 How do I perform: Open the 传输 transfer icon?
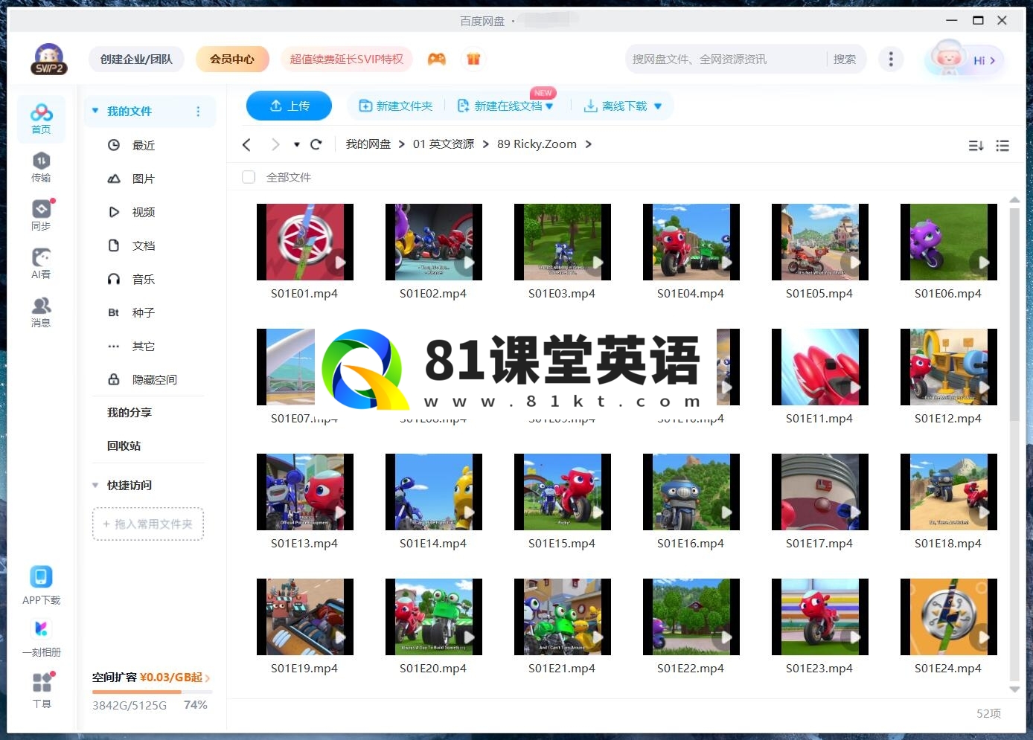point(41,167)
